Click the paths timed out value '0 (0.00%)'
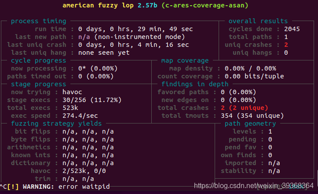The height and width of the screenshot is (194, 318). click(x=96, y=76)
